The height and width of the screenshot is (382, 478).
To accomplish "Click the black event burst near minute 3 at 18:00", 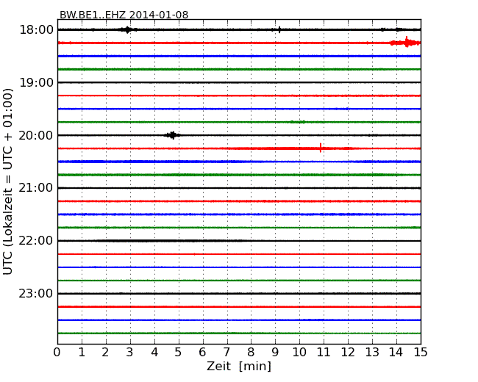I will pos(128,29).
